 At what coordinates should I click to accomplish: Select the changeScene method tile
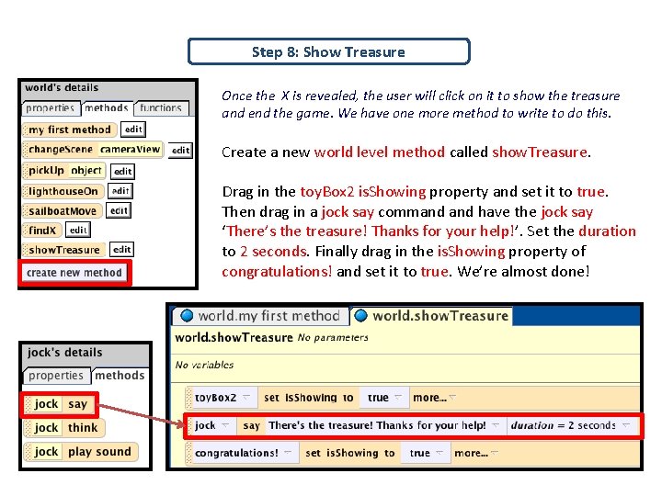(x=93, y=150)
